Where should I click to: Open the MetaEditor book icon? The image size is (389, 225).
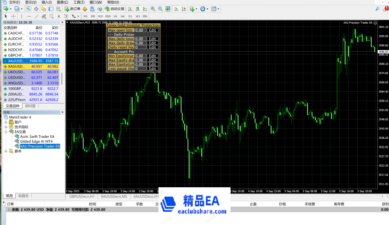tap(85, 9)
